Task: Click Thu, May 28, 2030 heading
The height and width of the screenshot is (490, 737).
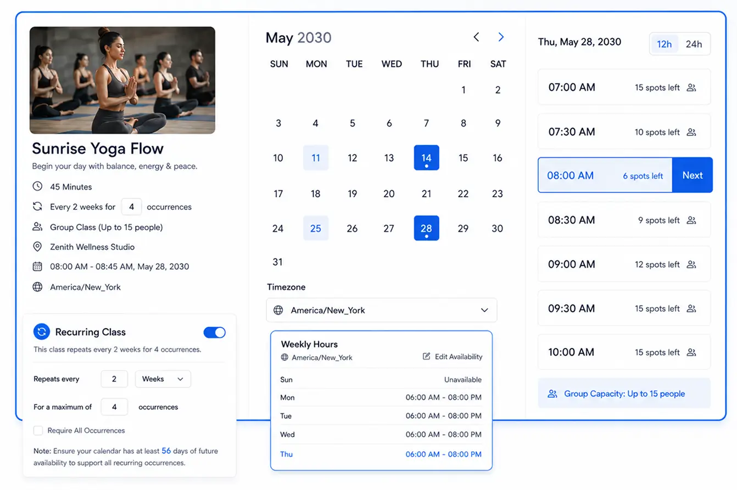Action: (x=579, y=42)
